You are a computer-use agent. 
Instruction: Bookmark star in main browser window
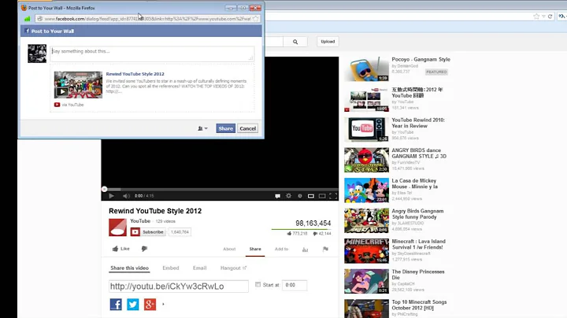pyautogui.click(x=536, y=17)
